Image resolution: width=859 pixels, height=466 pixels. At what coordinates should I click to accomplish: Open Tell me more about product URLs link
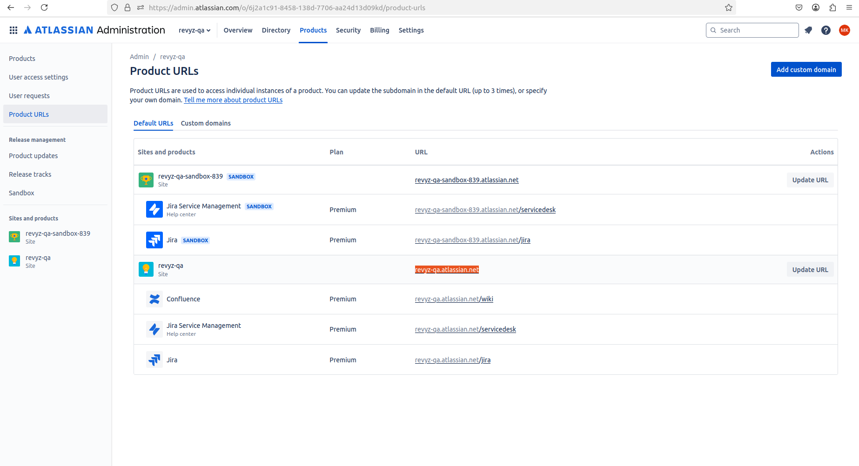(x=233, y=100)
